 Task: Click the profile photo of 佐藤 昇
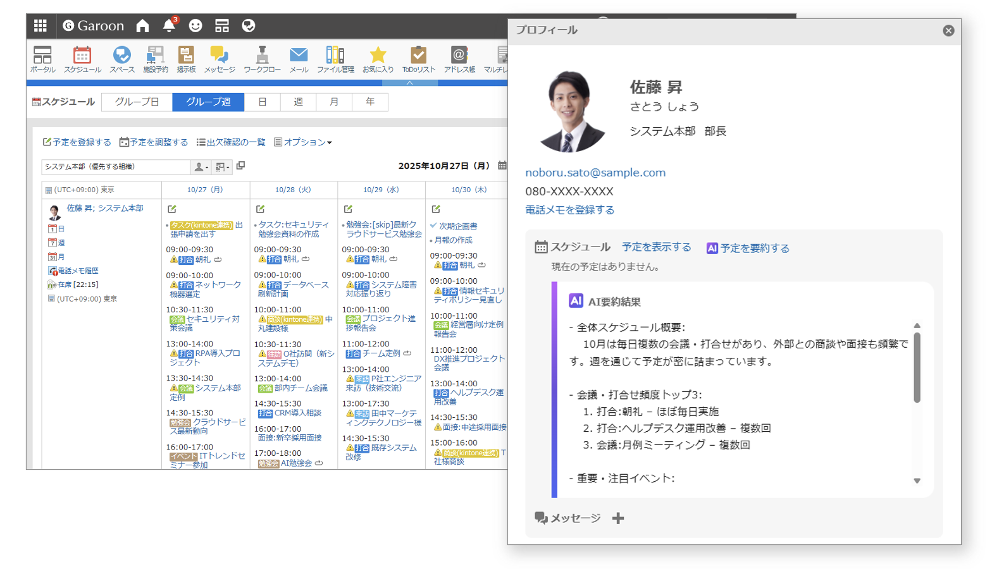coord(573,111)
